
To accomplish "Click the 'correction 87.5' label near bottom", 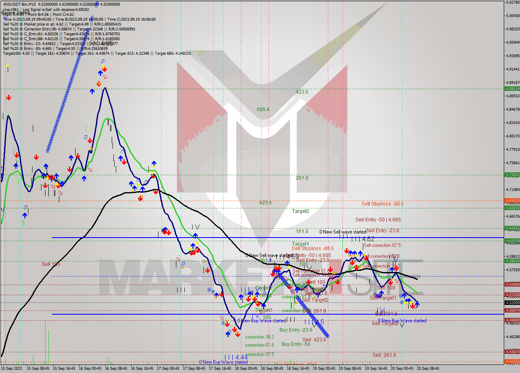I will (260, 354).
